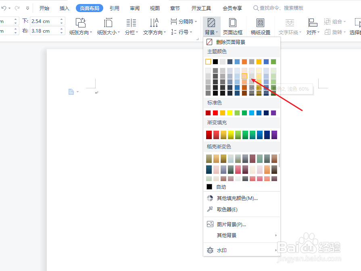
Task: Open the 开发工具 tab
Action: tap(201, 8)
